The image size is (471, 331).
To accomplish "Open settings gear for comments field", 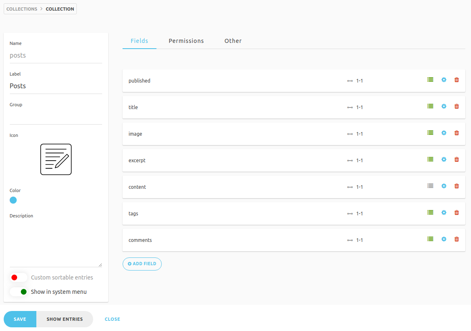I will tap(444, 239).
